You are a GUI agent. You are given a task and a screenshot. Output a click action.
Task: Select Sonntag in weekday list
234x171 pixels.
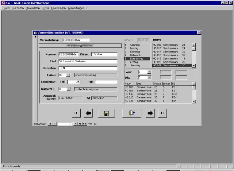click(137, 45)
